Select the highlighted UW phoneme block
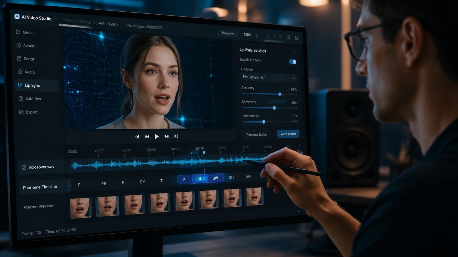Image resolution: width=458 pixels, height=257 pixels. pyautogui.click(x=215, y=178)
